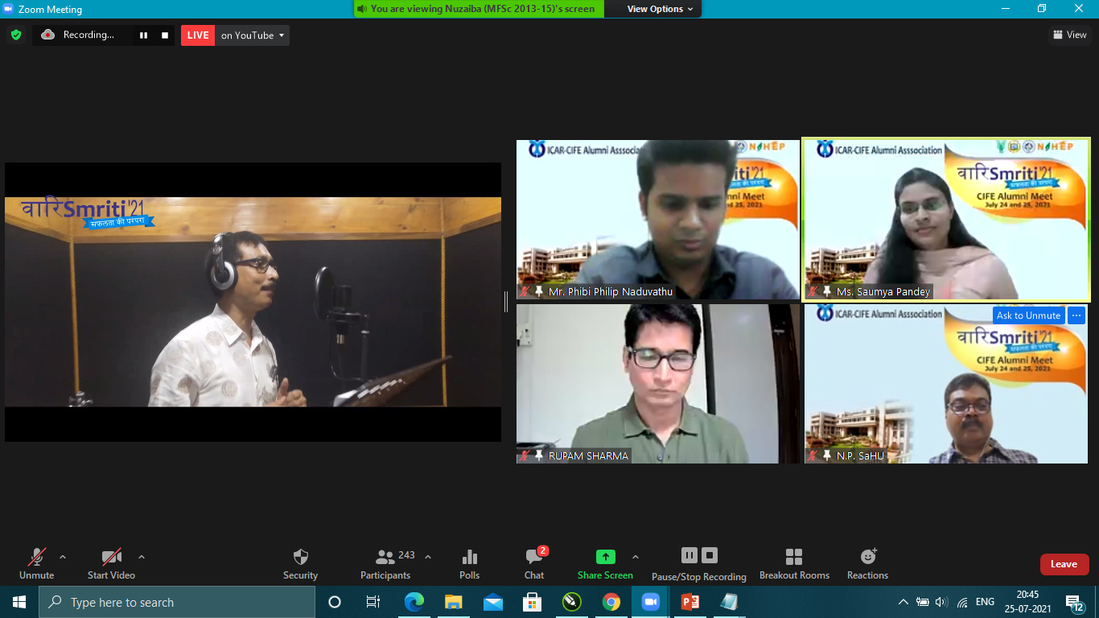Open the Chat with unread messages
Image resolution: width=1099 pixels, height=618 pixels.
click(534, 563)
